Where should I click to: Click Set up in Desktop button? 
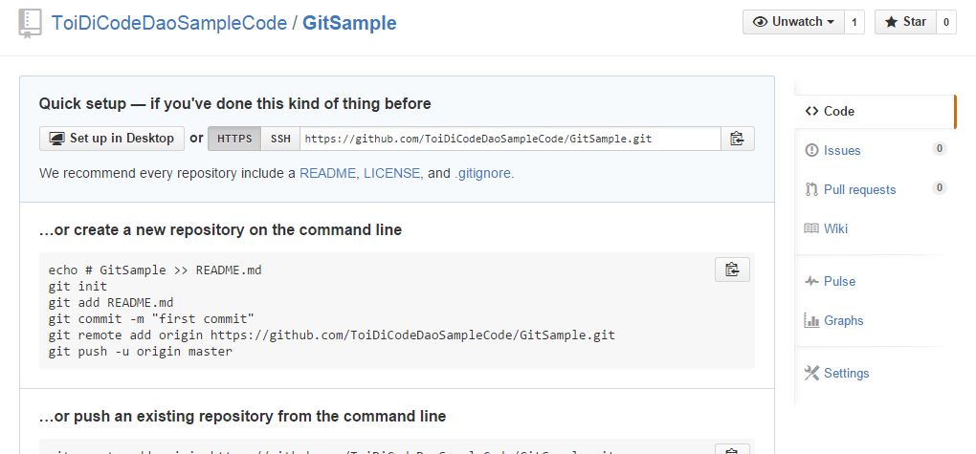[x=111, y=139]
